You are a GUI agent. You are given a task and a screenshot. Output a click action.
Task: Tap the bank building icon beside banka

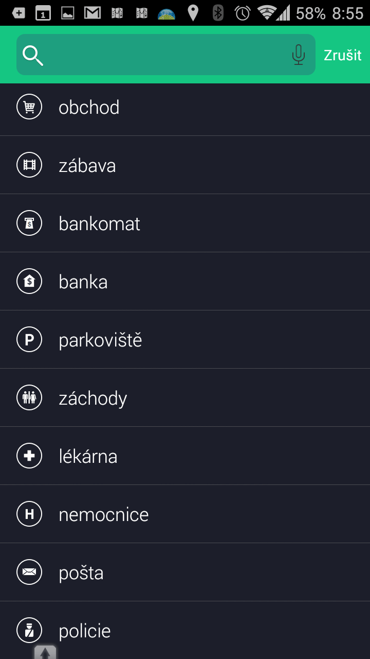pyautogui.click(x=29, y=282)
